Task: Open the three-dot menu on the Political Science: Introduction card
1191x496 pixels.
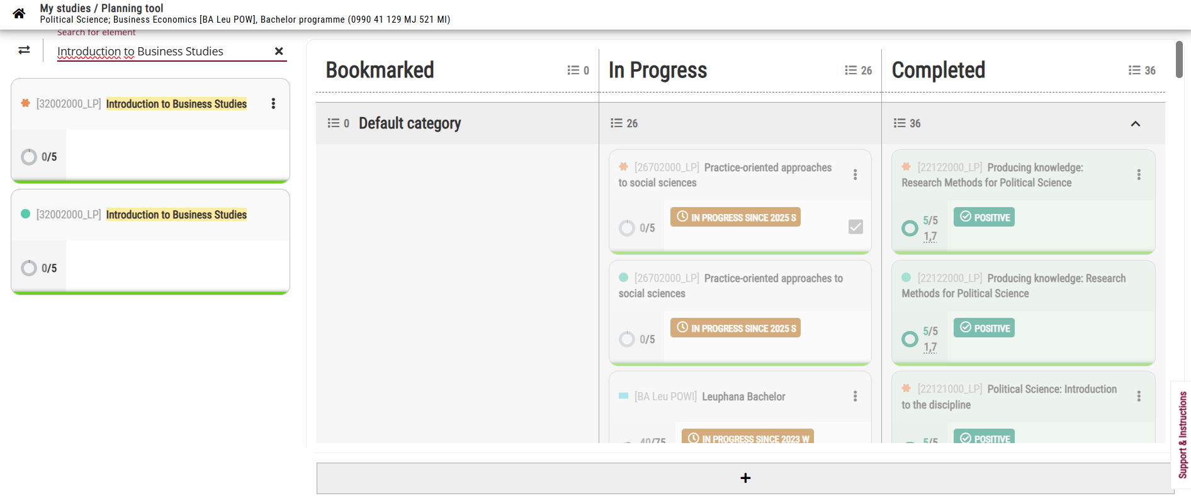Action: (x=1138, y=396)
